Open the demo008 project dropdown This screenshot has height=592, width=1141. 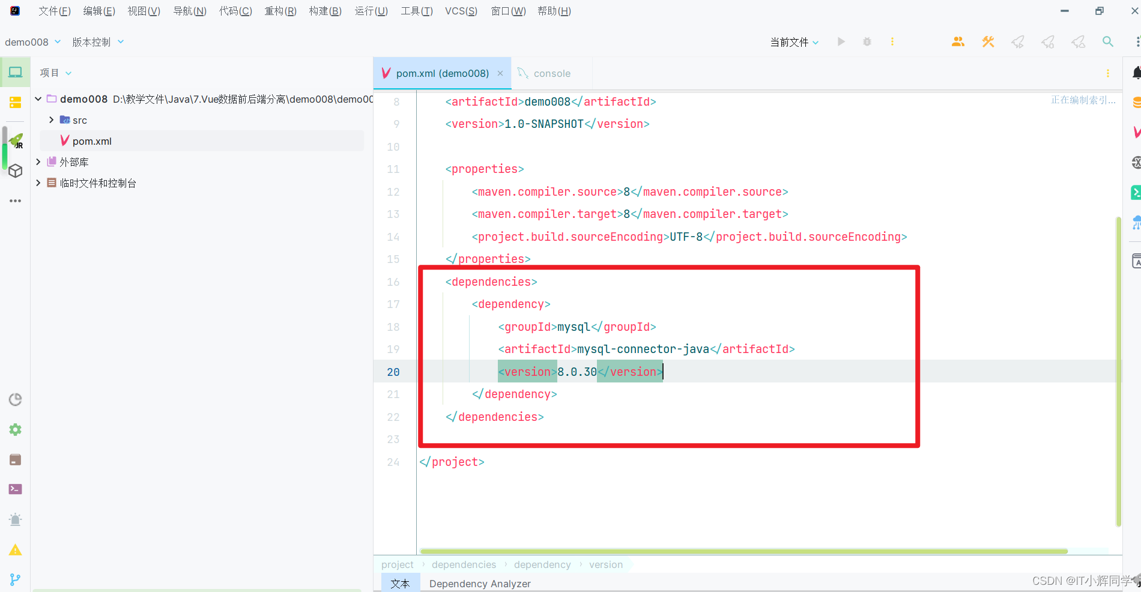33,42
